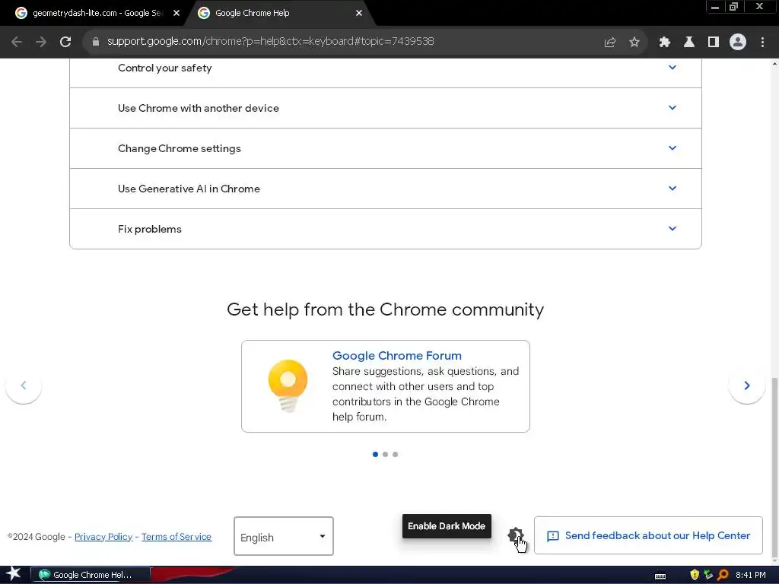Close the Google Chrome Help tab
Screen dimensions: 779x584
[359, 13]
